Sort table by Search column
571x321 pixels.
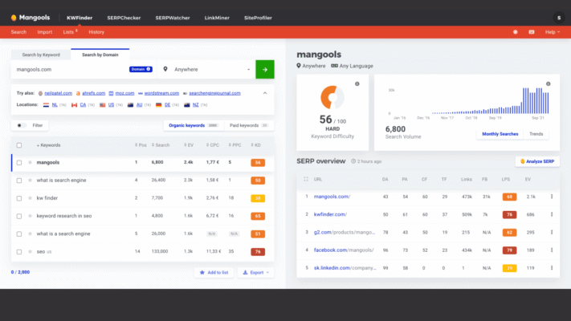pyautogui.click(x=161, y=145)
